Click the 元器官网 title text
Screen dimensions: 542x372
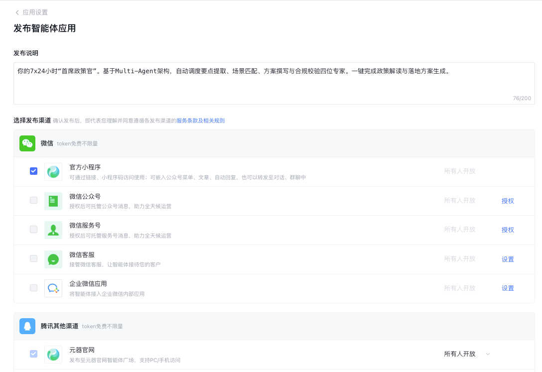(82, 350)
